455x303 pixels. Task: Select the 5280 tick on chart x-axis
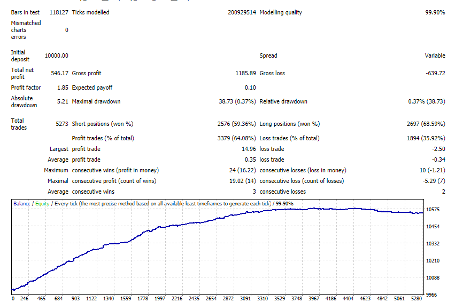click(417, 299)
